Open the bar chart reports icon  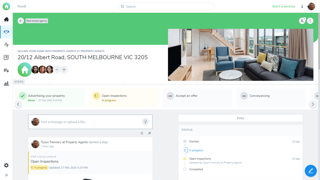tap(6, 83)
